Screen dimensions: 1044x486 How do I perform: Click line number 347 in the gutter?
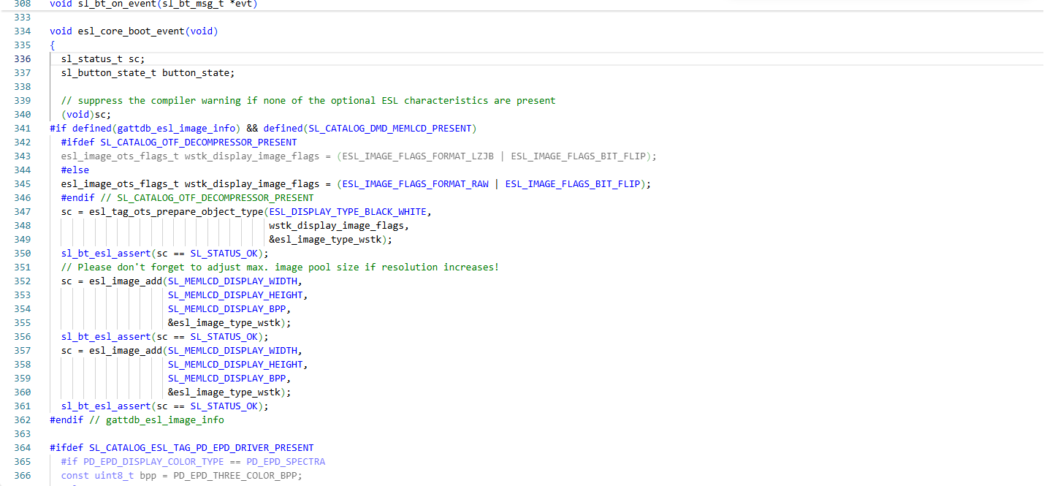(23, 212)
